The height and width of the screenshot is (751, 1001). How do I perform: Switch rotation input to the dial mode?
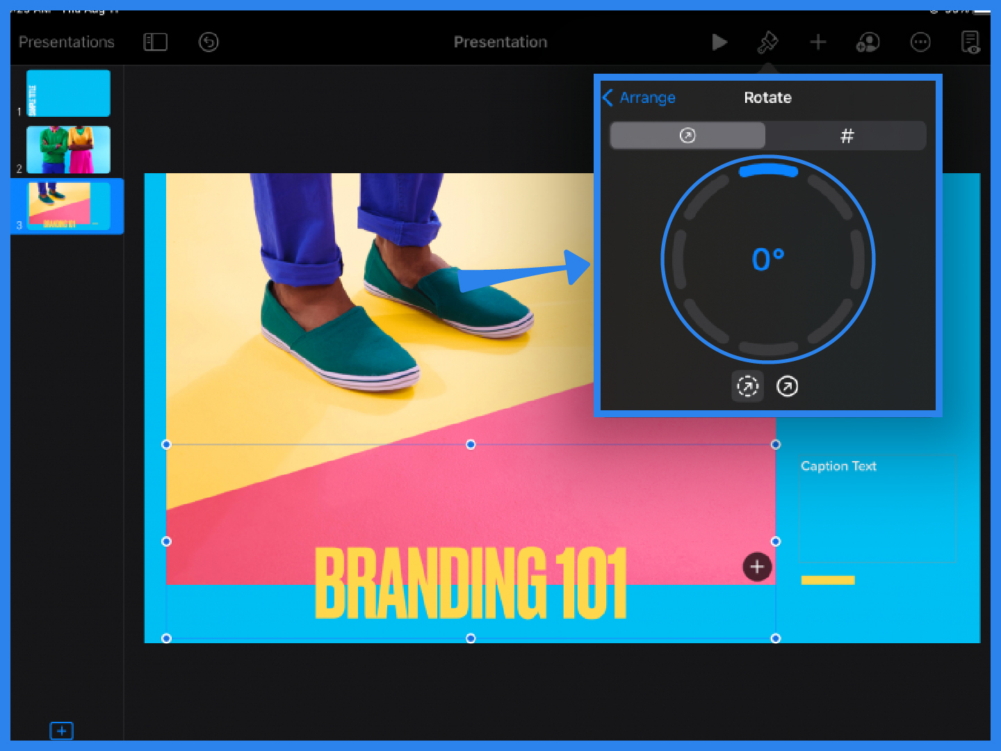point(687,136)
